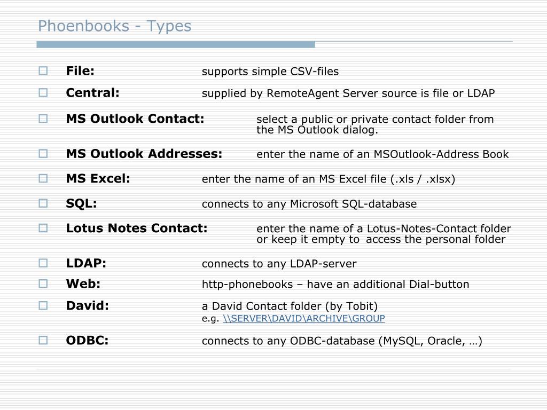
Task: Click the "Lotus Notes Contact:" heading
Action: (137, 228)
